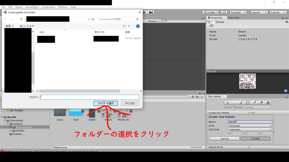Switch to the Services tab
This screenshot has height=162, width=289.
pyautogui.click(x=234, y=18)
